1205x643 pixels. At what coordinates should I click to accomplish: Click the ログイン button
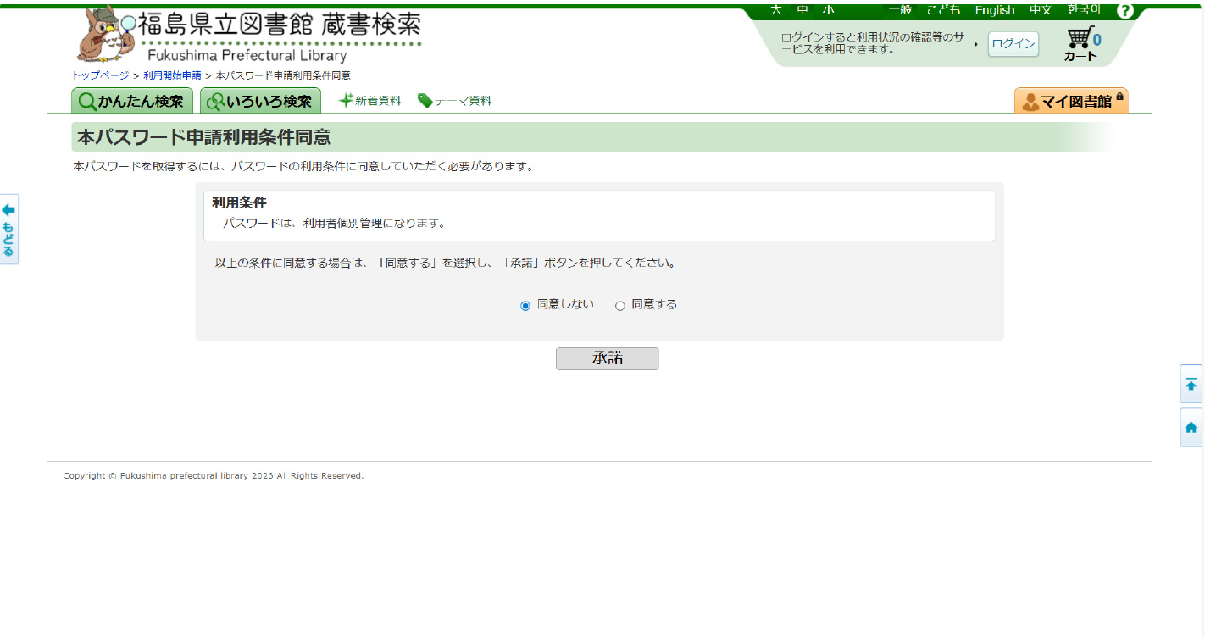pos(1013,44)
